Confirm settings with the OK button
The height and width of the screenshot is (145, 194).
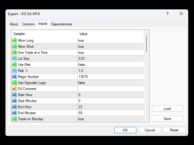point(125,130)
